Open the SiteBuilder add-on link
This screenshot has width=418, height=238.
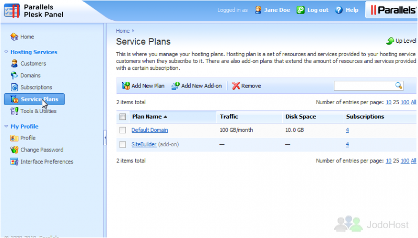[144, 144]
